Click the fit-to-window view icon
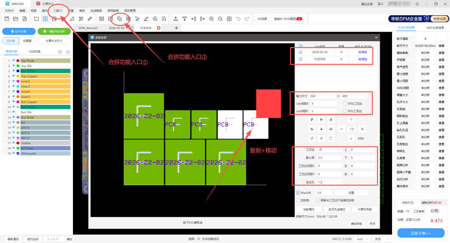The width and height of the screenshot is (450, 243). click(x=229, y=19)
